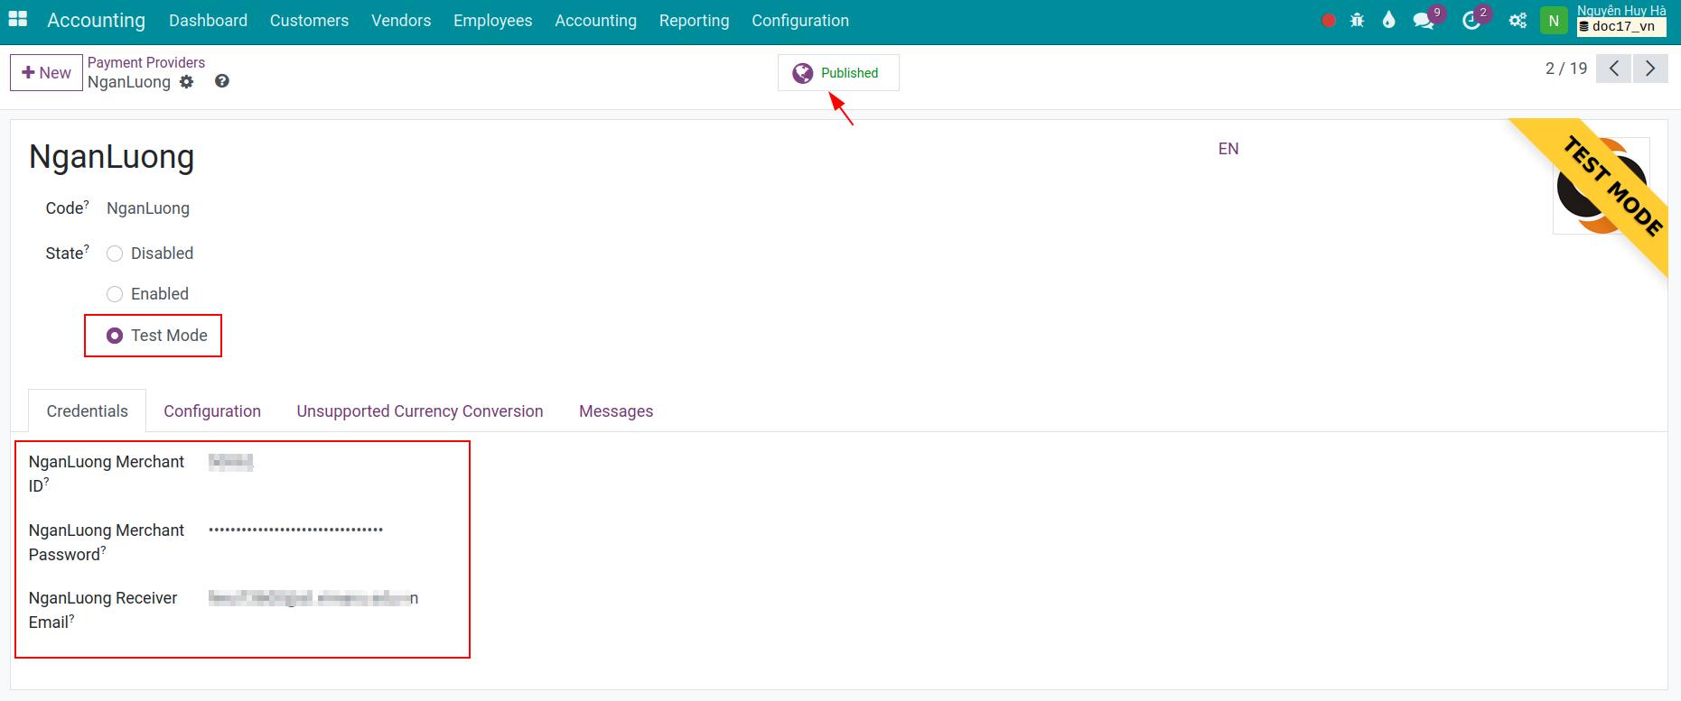Open the apps grid home menu

(18, 20)
